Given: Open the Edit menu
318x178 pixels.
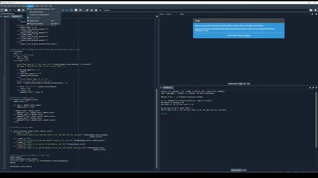Looking at the screenshot, I should point(5,6).
